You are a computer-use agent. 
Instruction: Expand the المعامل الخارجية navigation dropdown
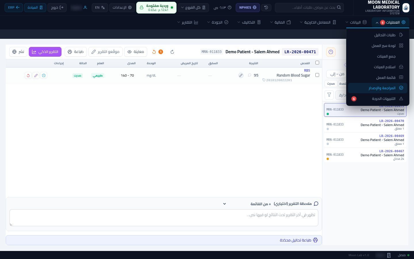pyautogui.click(x=318, y=22)
